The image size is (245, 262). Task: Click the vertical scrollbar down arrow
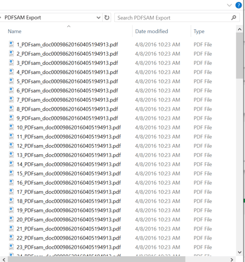click(239, 252)
